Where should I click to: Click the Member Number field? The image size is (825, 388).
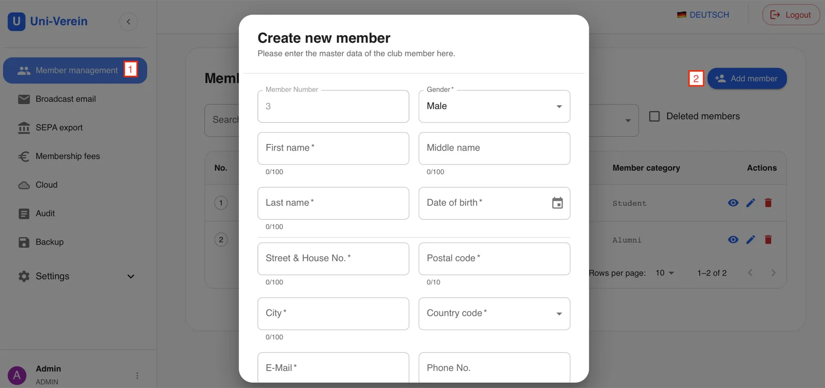click(333, 106)
